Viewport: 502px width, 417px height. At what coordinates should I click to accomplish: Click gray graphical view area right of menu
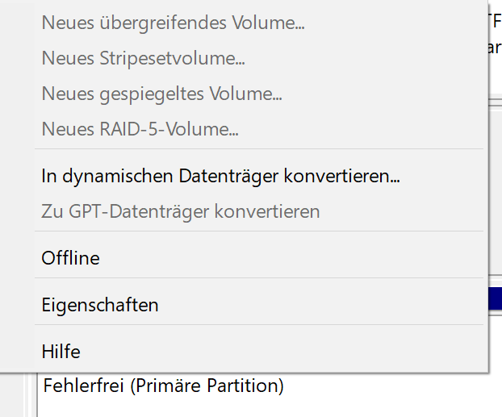click(x=496, y=192)
